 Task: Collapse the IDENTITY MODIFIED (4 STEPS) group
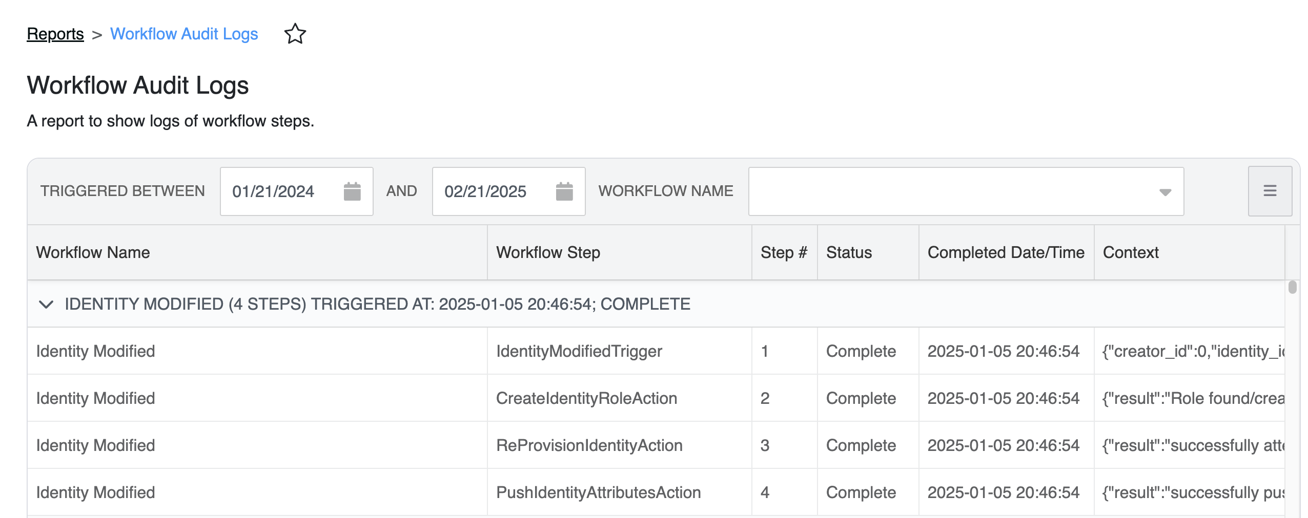coord(48,304)
